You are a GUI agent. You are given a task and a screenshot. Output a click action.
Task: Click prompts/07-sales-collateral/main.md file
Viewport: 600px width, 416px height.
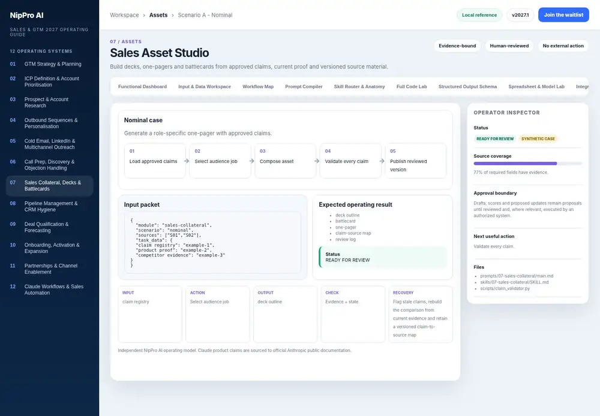[517, 276]
